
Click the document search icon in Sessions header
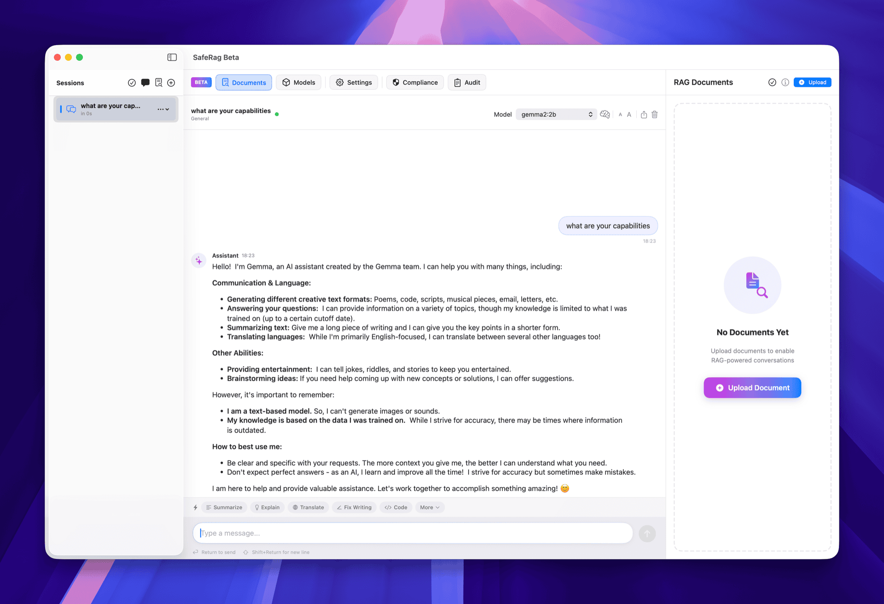point(158,82)
